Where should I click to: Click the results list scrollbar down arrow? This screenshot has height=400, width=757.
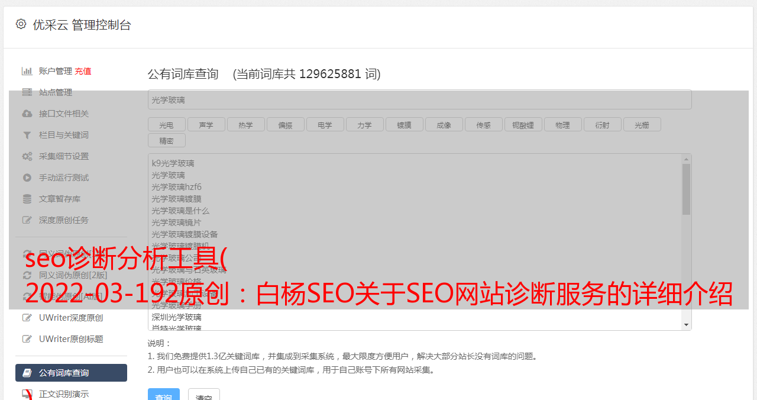tap(686, 325)
